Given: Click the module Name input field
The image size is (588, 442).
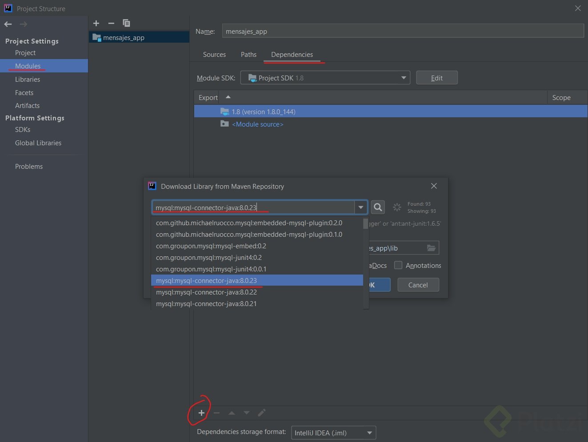Looking at the screenshot, I should tap(403, 31).
